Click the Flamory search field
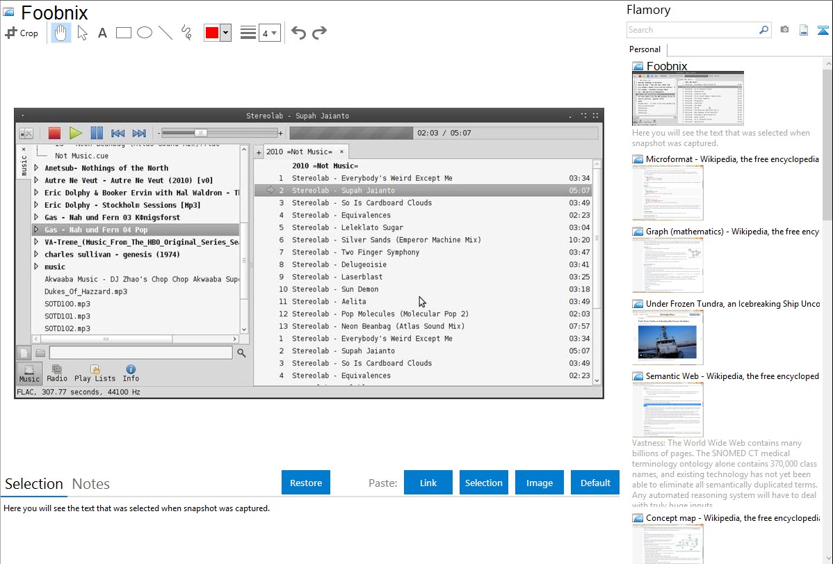The width and height of the screenshot is (833, 564). point(692,30)
